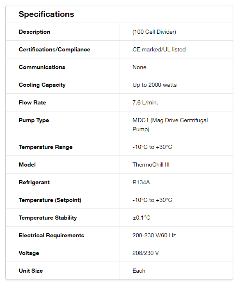Select the Communications row label
Viewport: 238px width, 285px height.
coord(42,67)
